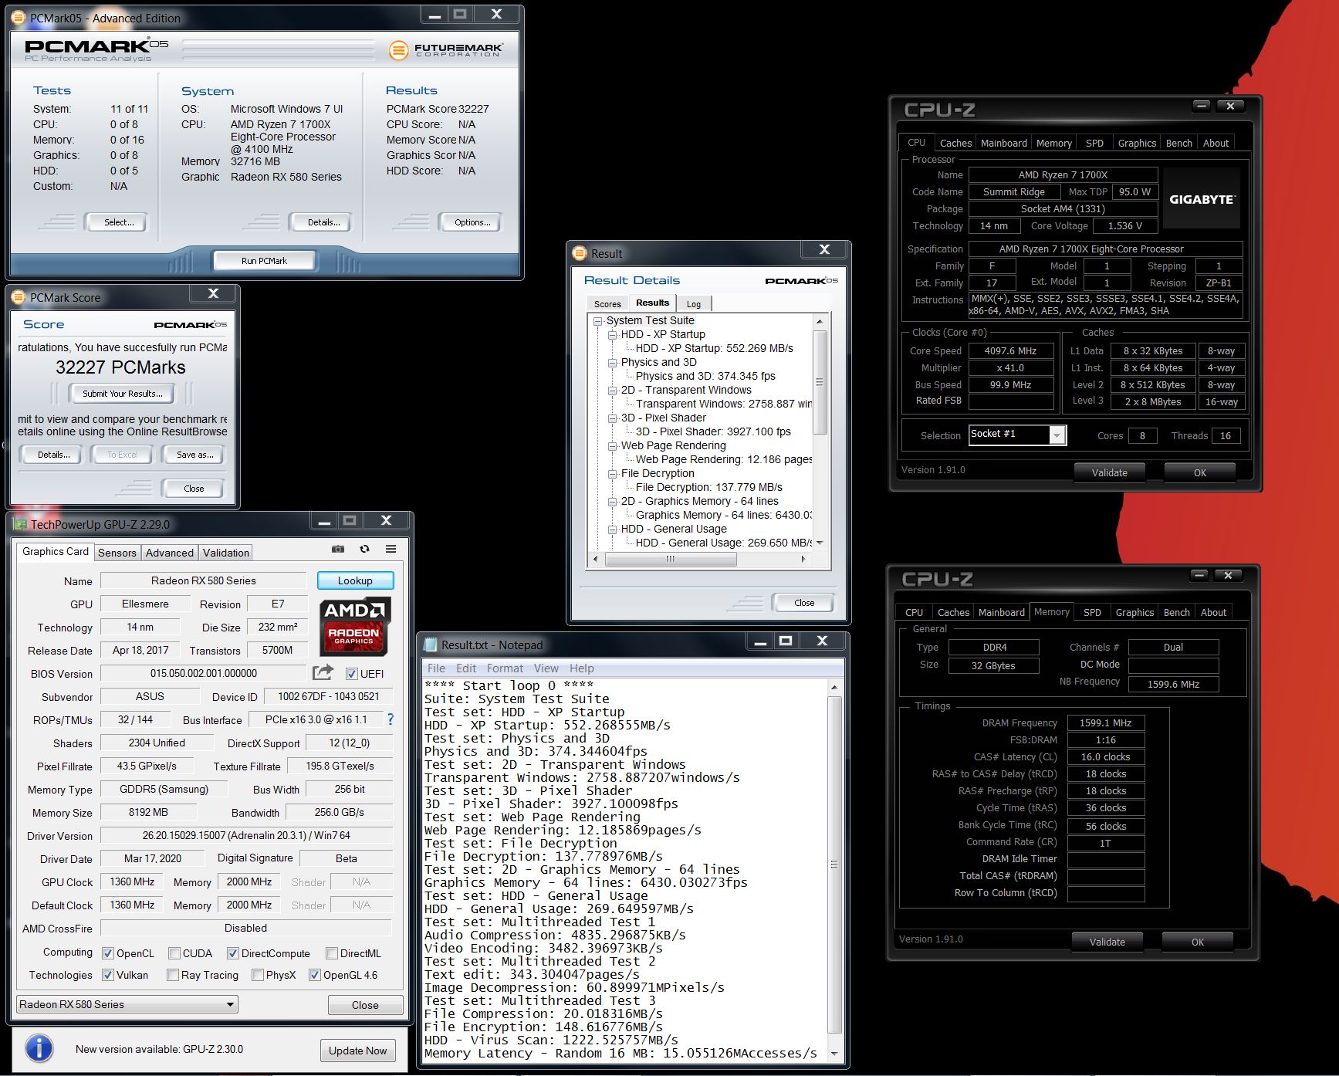Open the Help menu in Notepad
Image resolution: width=1339 pixels, height=1076 pixels.
coord(582,668)
